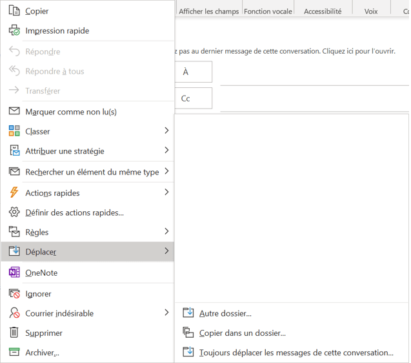Click the Règles folder-envelope icon
The image size is (411, 363).
(x=14, y=231)
